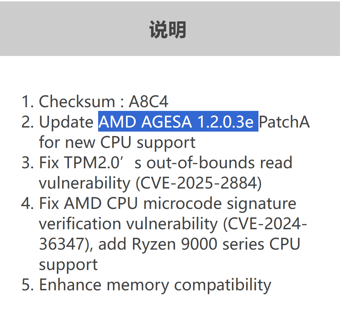Click the checksum value A8C4
Screen dimensions: 360x312
pos(148,101)
